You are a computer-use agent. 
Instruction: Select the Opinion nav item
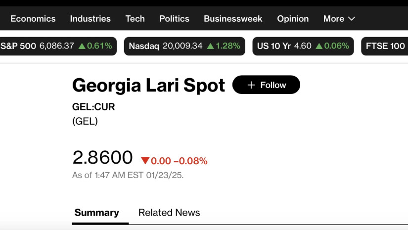pos(293,19)
